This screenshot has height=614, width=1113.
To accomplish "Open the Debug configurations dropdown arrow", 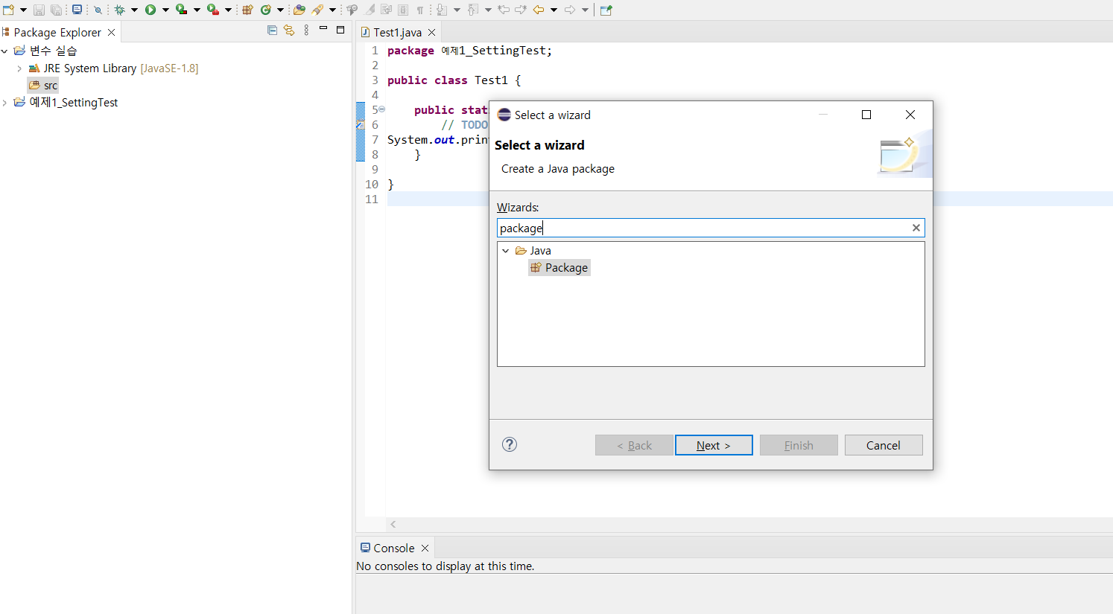I will click(135, 10).
